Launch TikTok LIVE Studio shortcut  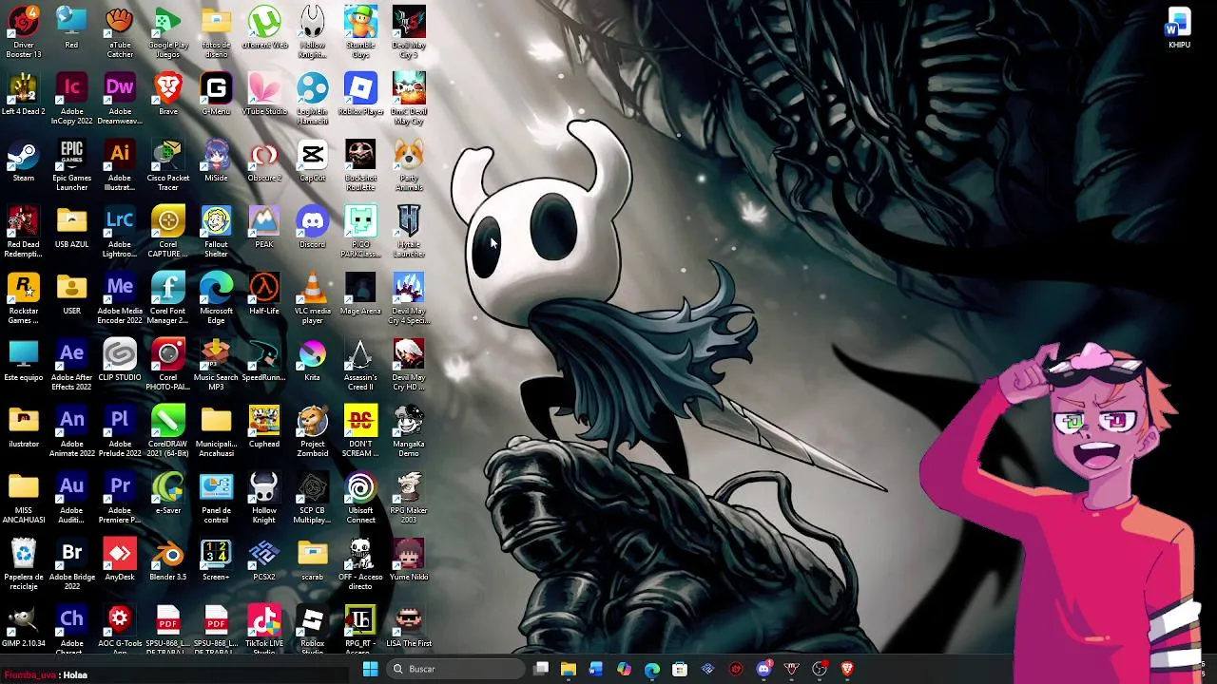coord(264,629)
